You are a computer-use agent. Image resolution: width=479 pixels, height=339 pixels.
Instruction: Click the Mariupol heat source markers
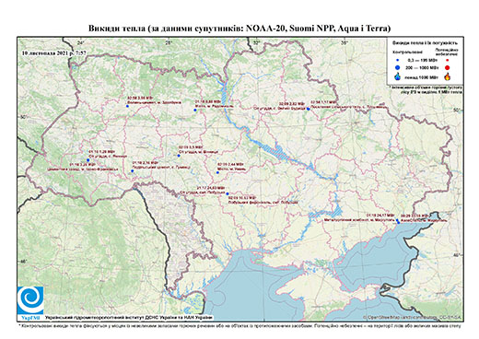click(x=398, y=221)
